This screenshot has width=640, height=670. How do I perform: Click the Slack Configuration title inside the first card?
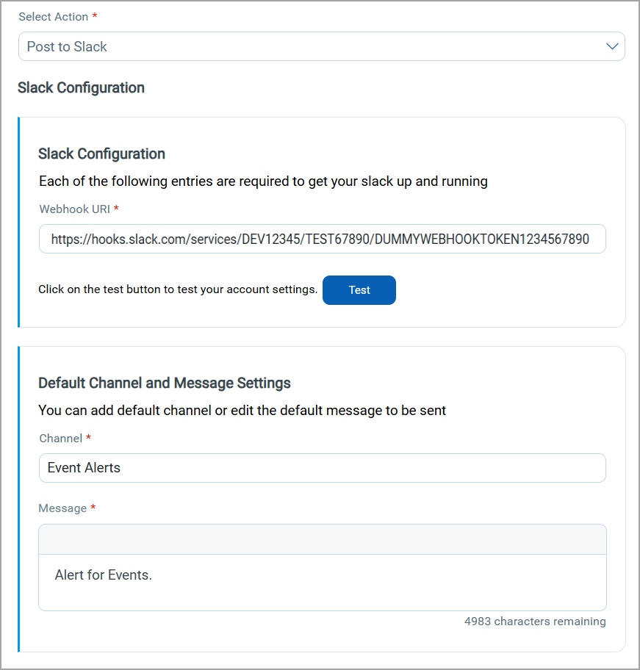click(101, 154)
